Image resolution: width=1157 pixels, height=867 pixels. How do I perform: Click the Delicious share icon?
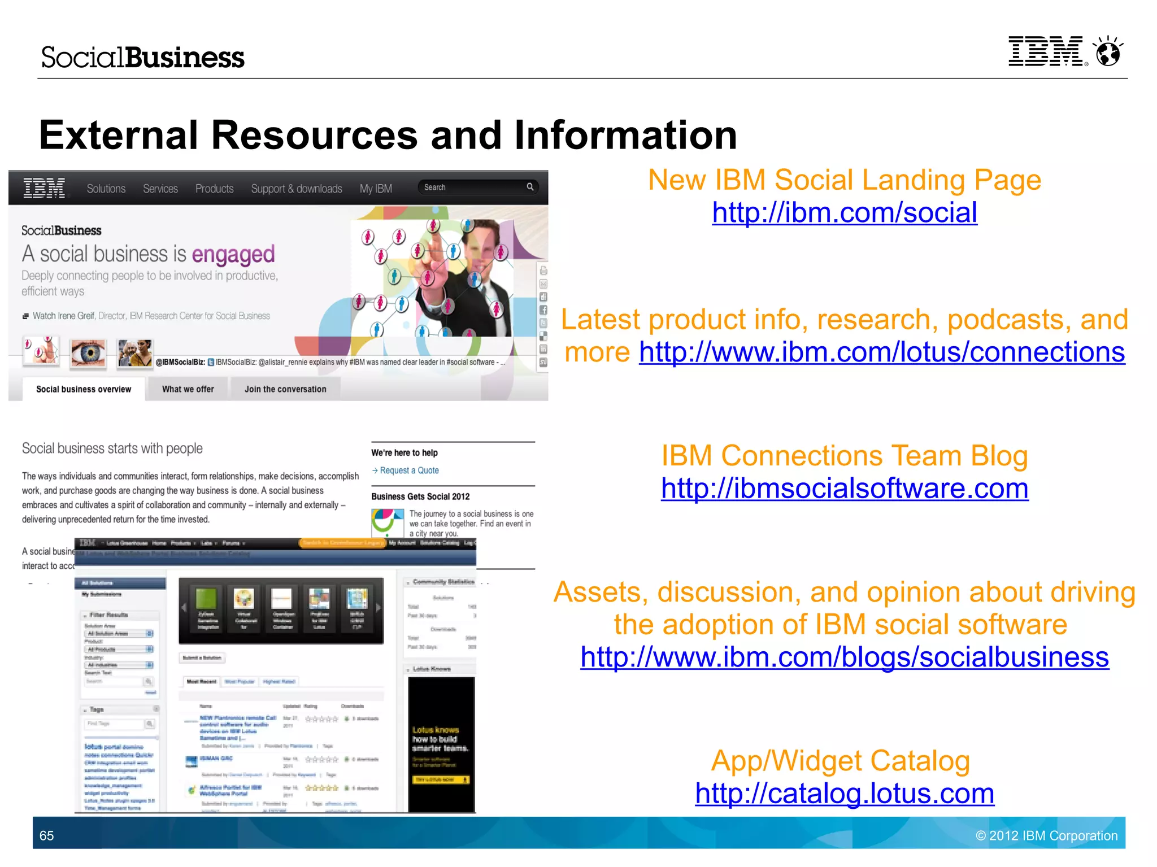[543, 336]
